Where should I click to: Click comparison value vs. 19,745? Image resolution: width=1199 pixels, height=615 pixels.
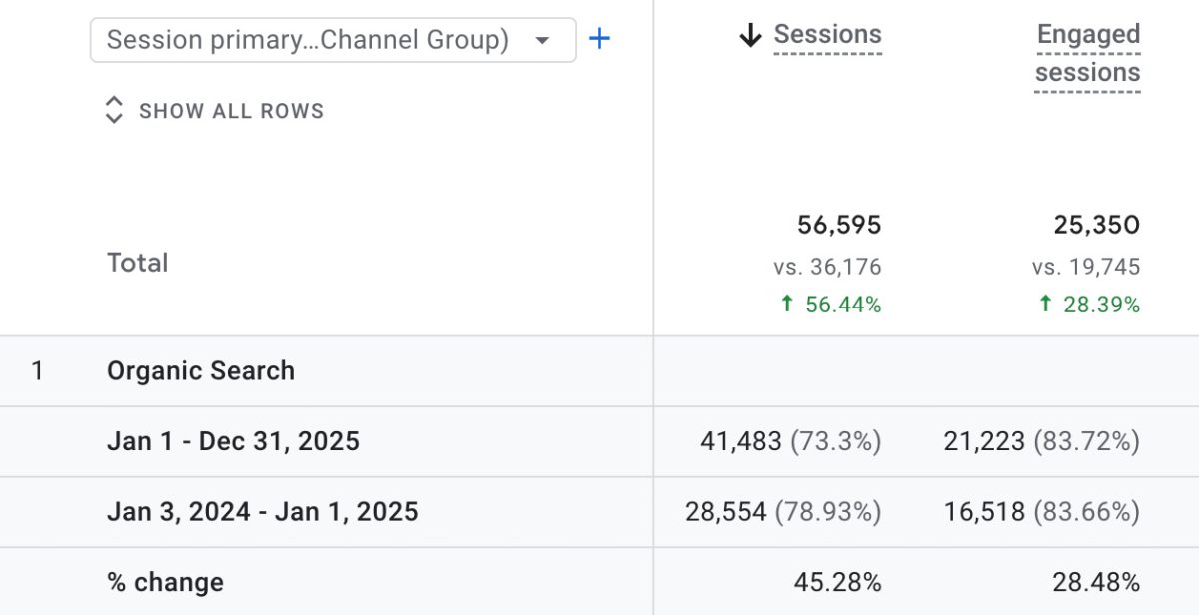point(1086,267)
